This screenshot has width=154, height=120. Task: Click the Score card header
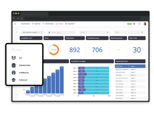point(54,38)
